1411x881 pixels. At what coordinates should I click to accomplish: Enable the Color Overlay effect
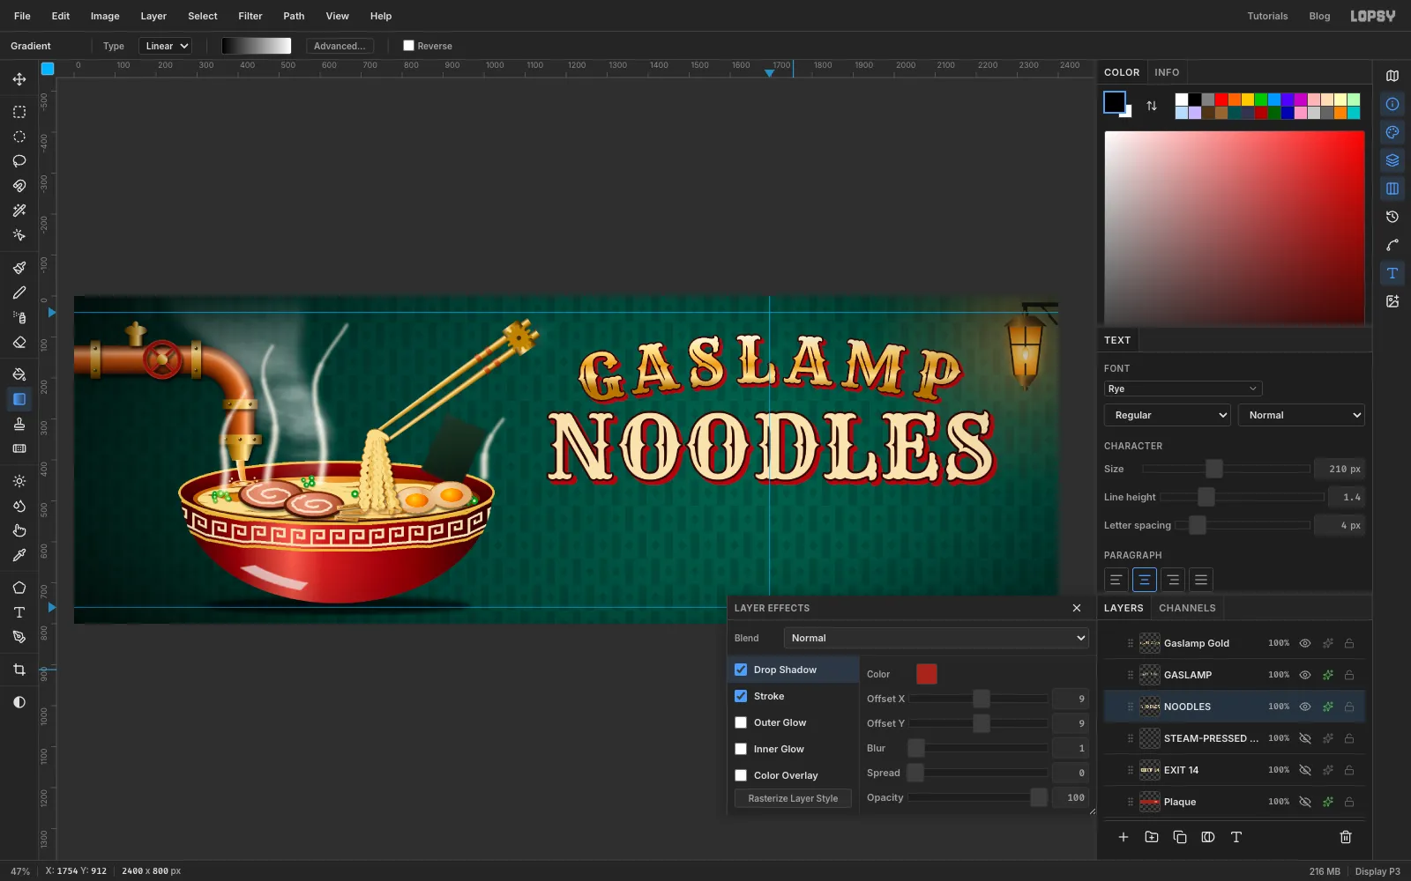(x=741, y=775)
